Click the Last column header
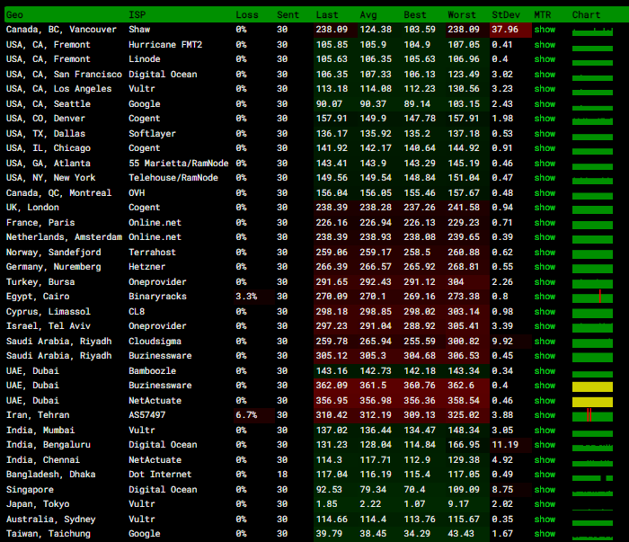The width and height of the screenshot is (629, 542). 327,15
